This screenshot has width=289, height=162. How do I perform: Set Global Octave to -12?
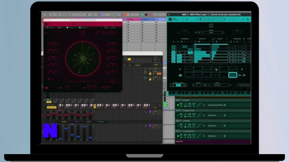tap(173, 85)
